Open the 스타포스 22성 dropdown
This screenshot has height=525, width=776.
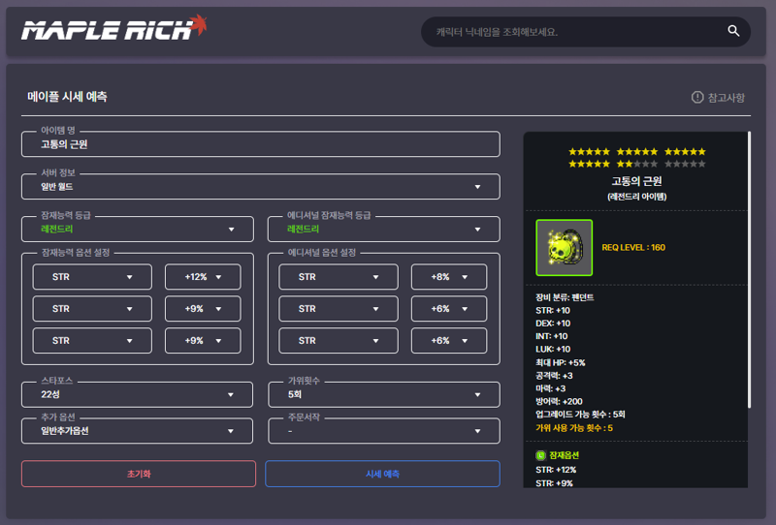(137, 394)
